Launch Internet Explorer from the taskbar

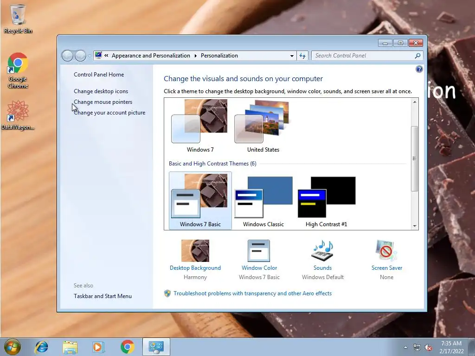[x=41, y=347]
